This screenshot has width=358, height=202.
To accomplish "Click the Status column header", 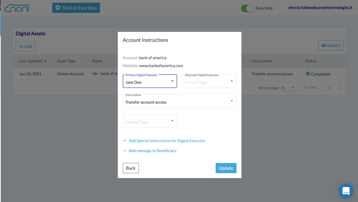I will point(311,61).
